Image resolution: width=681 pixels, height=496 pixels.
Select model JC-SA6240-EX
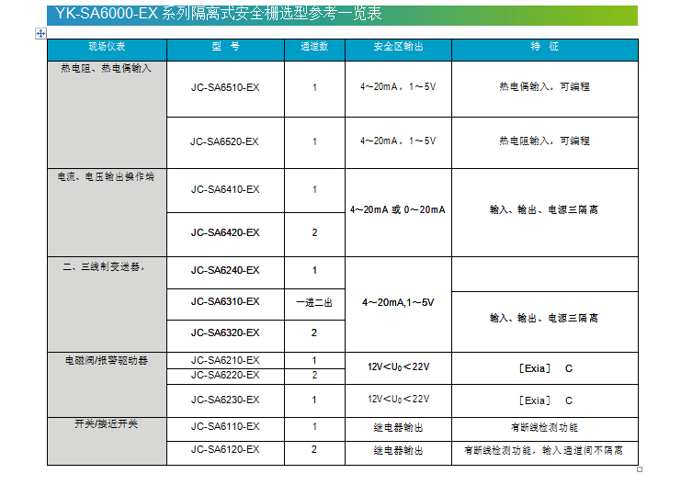[x=225, y=270]
